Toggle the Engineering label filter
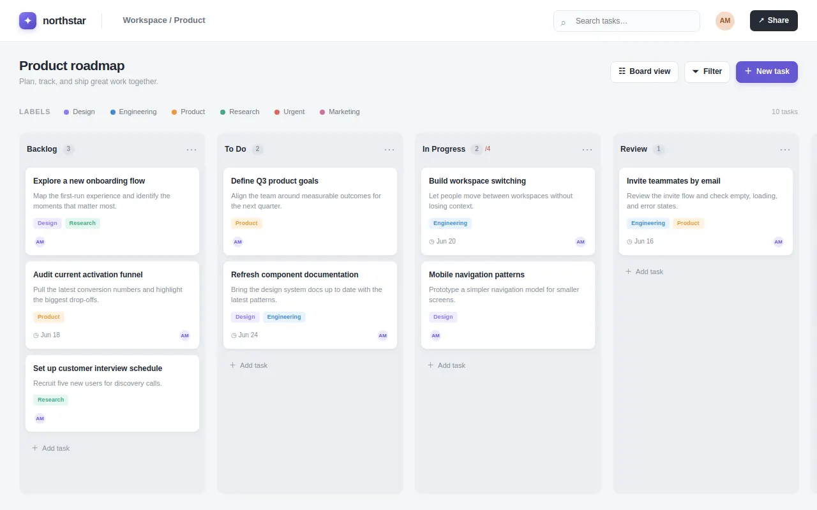The height and width of the screenshot is (510, 817). pyautogui.click(x=133, y=112)
